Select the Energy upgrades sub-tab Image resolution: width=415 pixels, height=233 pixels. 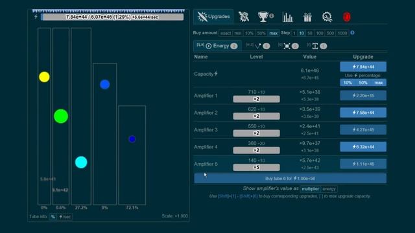click(217, 46)
